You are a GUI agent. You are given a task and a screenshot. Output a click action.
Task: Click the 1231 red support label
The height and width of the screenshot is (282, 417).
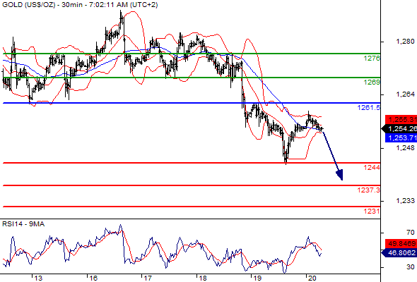click(372, 211)
